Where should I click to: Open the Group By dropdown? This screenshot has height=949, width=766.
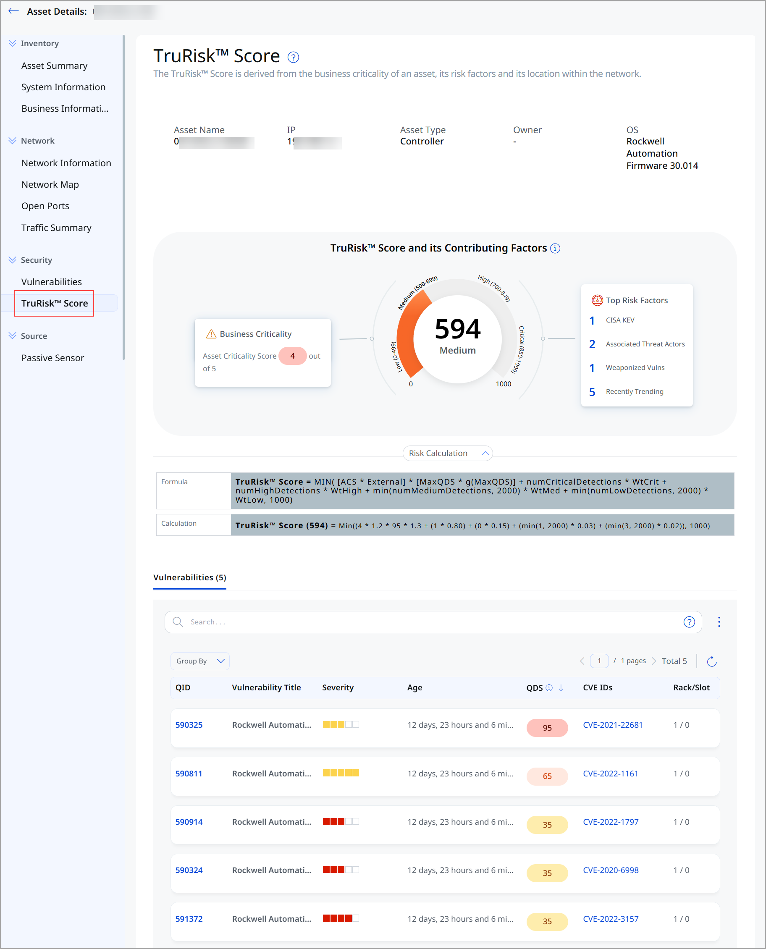(x=200, y=661)
